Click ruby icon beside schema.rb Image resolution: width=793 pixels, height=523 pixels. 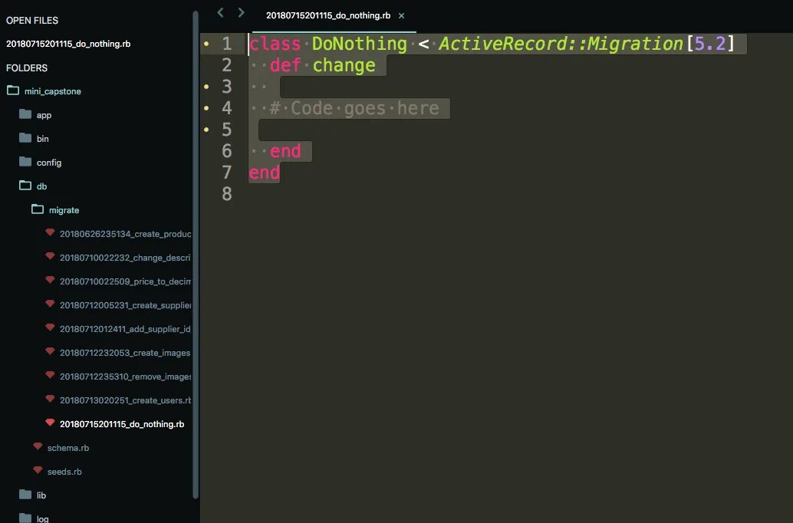38,446
